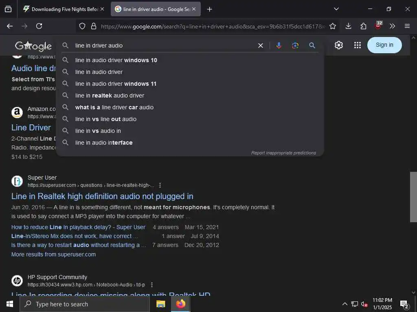This screenshot has width=417, height=312.
Task: Click More results from superuser.com
Action: (53, 254)
